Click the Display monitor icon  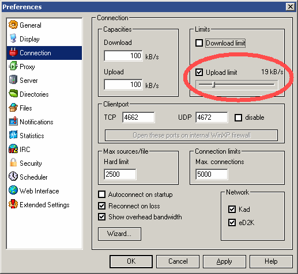(x=13, y=39)
